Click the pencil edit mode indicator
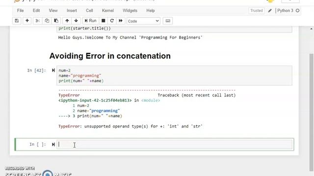Screen dimensions: 314x176 [x=270, y=11]
